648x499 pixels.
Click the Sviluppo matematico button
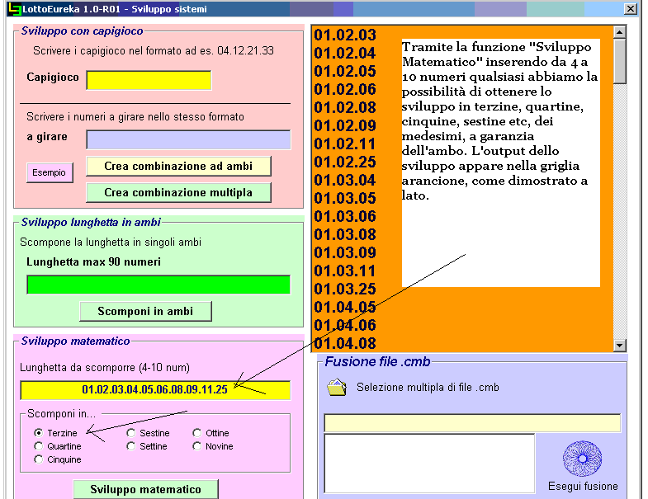pos(145,489)
